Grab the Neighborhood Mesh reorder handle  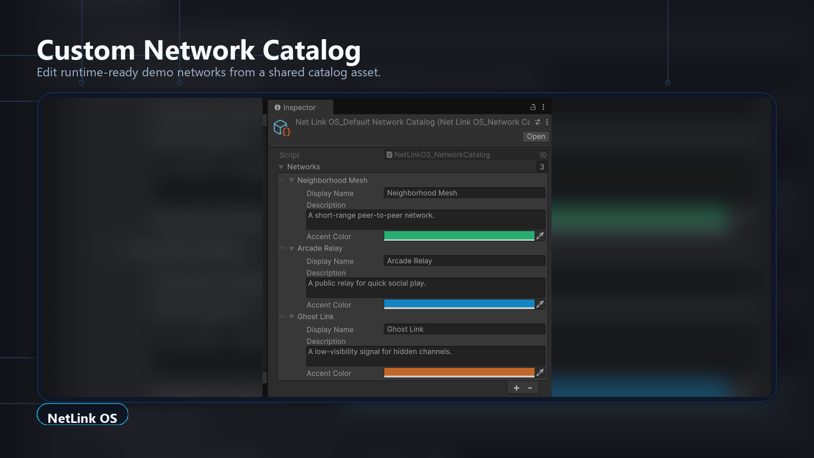282,180
